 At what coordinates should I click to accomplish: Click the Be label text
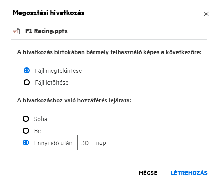click(37, 131)
